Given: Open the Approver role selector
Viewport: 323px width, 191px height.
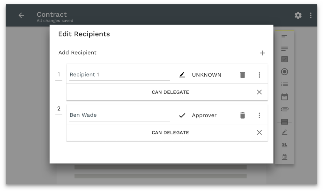Looking at the screenshot, I should pos(204,115).
